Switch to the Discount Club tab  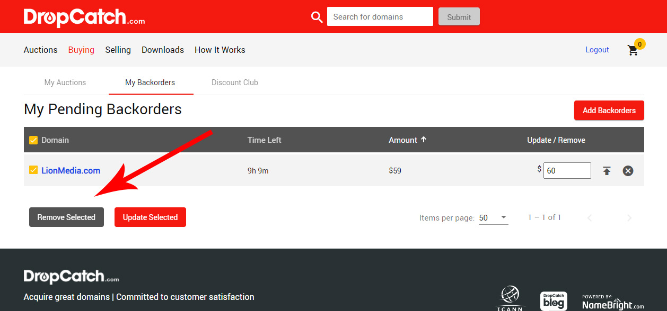click(235, 83)
